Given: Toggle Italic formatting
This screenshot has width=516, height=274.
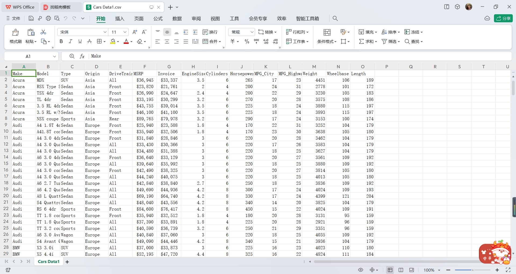Looking at the screenshot, I should [x=70, y=41].
